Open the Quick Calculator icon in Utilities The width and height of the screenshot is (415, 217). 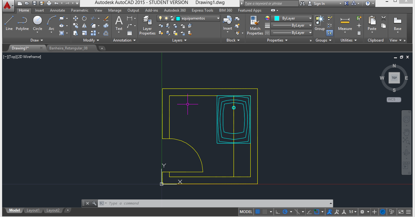(x=359, y=33)
